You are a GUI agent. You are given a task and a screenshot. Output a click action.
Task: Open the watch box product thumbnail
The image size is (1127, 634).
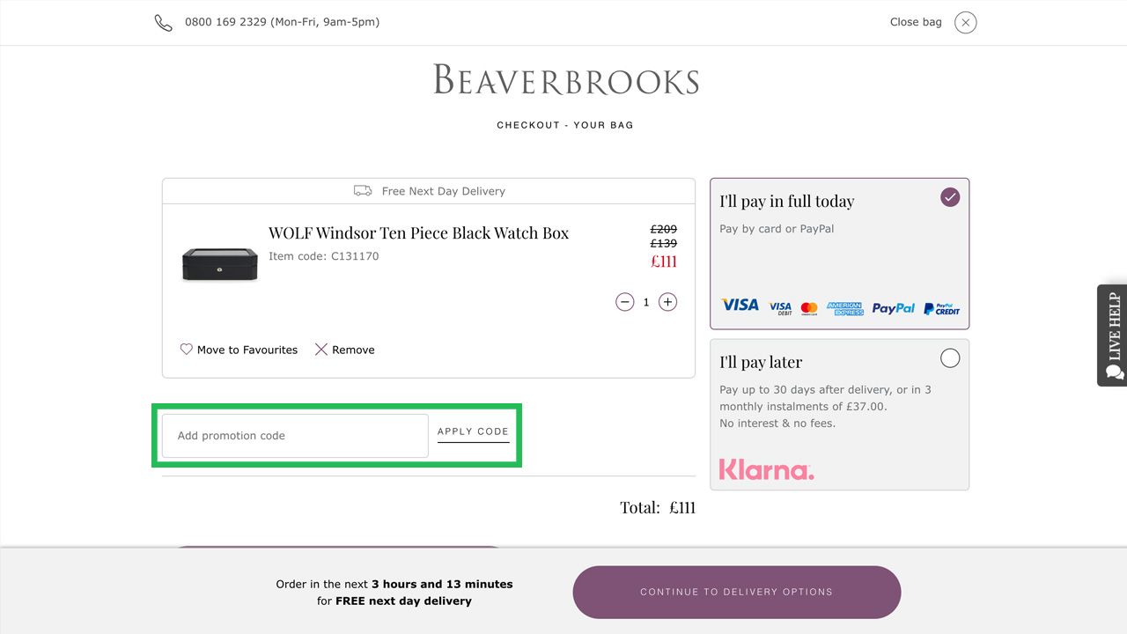pos(220,263)
